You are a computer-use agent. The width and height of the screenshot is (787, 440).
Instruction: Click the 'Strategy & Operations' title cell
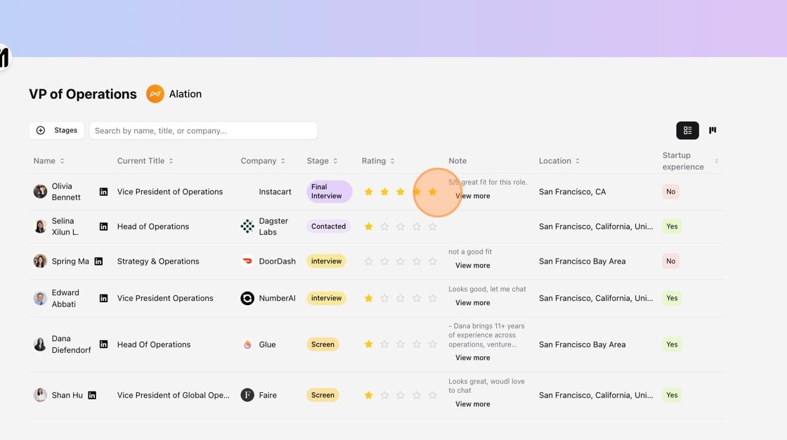tap(158, 261)
